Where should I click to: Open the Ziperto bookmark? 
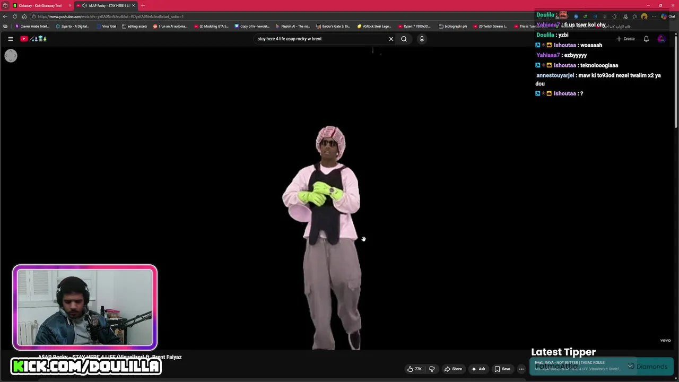click(x=73, y=26)
